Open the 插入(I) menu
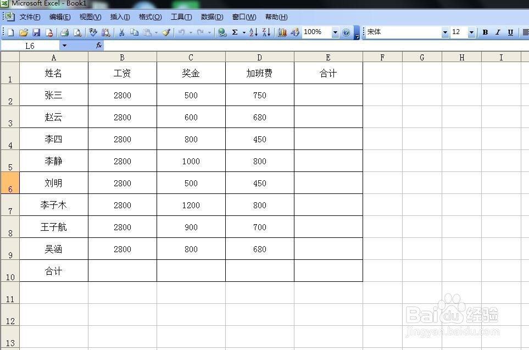Screen dimensions: 529x350 (120, 17)
